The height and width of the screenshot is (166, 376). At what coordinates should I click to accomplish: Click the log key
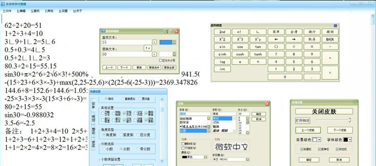coord(222,61)
